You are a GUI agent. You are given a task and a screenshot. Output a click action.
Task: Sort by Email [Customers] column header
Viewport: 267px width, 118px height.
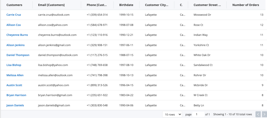[x=51, y=5]
